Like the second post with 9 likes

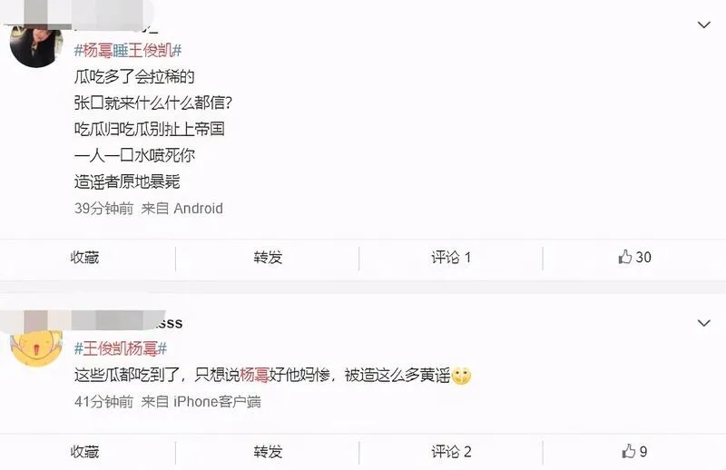[634, 452]
